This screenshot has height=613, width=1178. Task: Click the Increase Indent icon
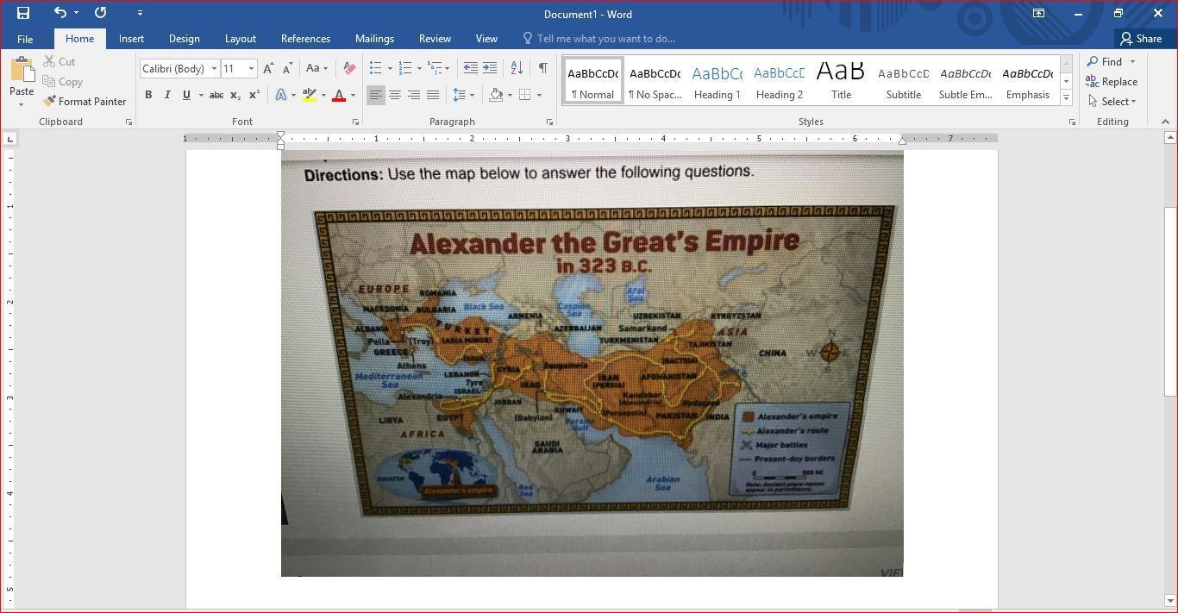[x=490, y=68]
